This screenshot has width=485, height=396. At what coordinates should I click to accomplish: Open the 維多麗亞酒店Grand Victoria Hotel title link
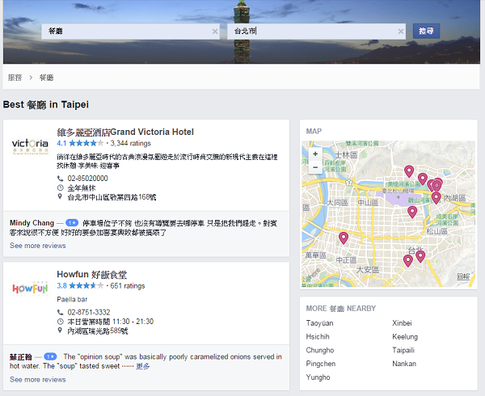125,132
